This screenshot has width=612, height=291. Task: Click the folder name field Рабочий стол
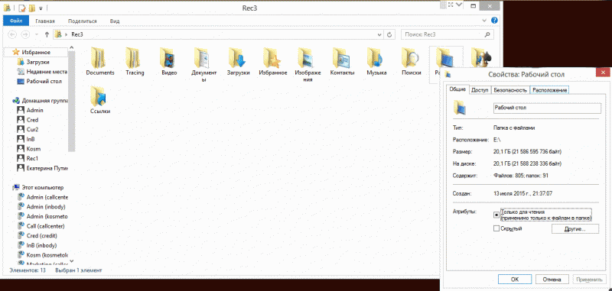(x=547, y=108)
